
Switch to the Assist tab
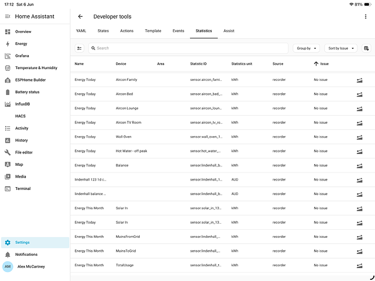[229, 31]
